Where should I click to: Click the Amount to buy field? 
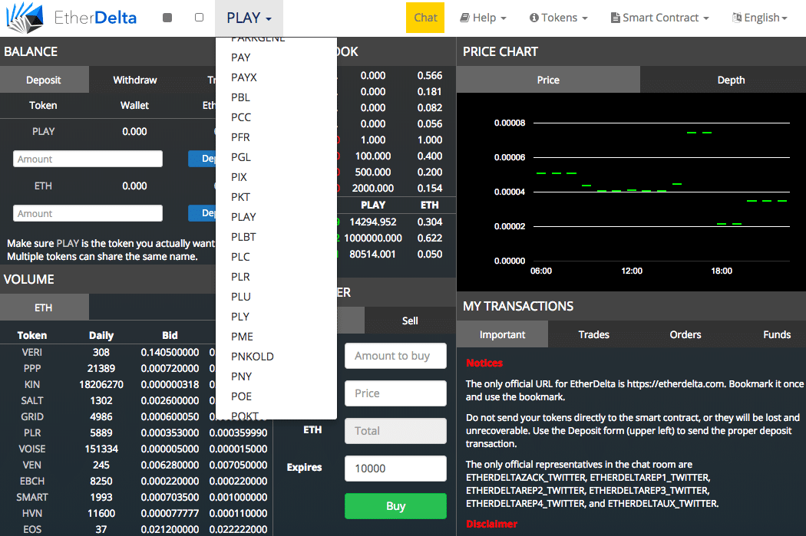tap(395, 356)
